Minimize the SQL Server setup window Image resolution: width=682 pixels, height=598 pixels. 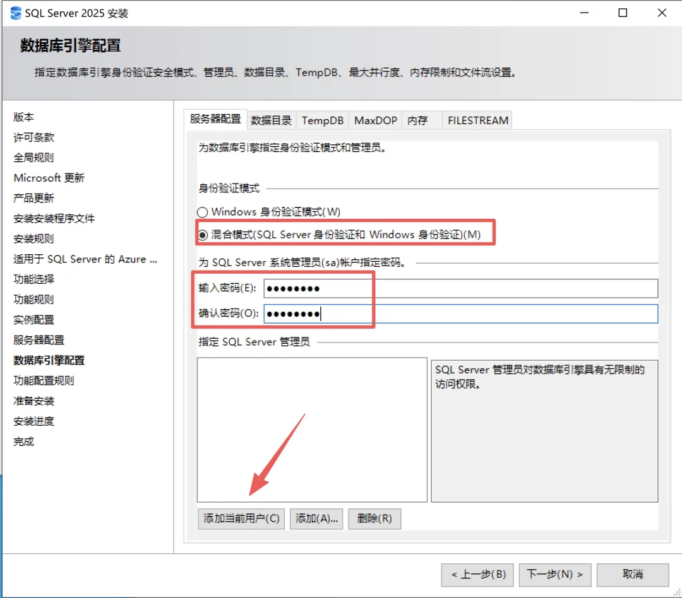point(584,13)
